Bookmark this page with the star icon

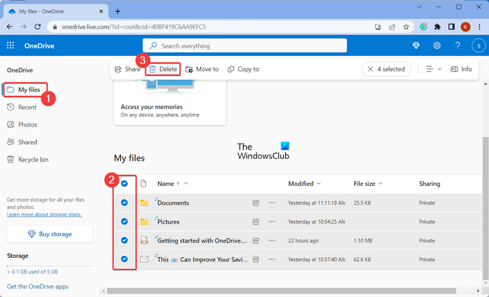pos(406,27)
